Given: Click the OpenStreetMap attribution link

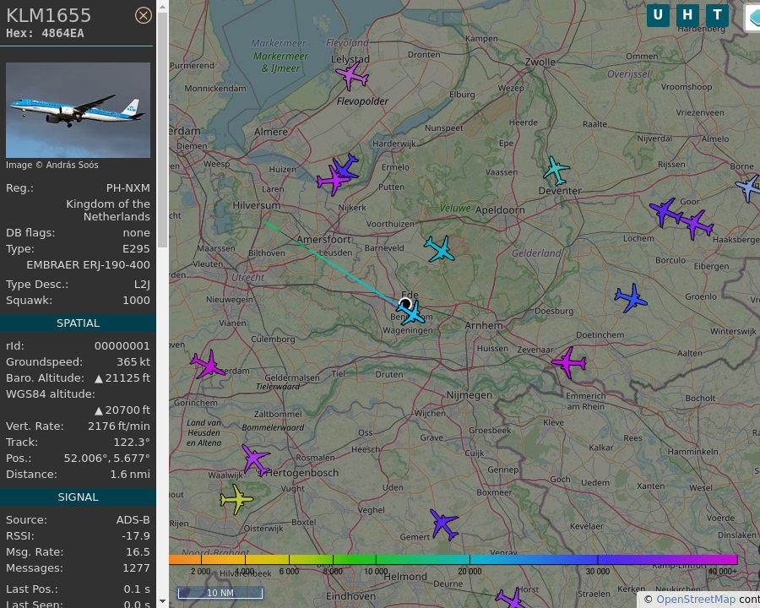Looking at the screenshot, I should pos(696,600).
